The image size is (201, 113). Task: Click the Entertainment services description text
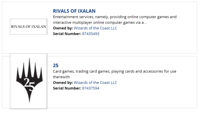coord(115,20)
